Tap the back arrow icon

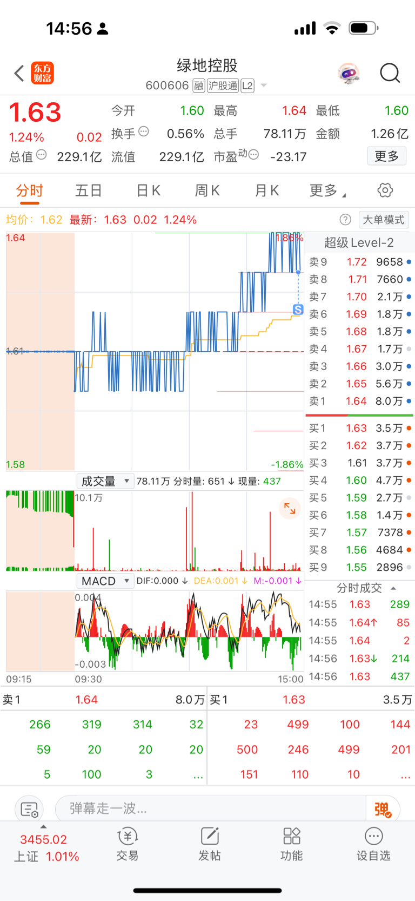pos(19,73)
